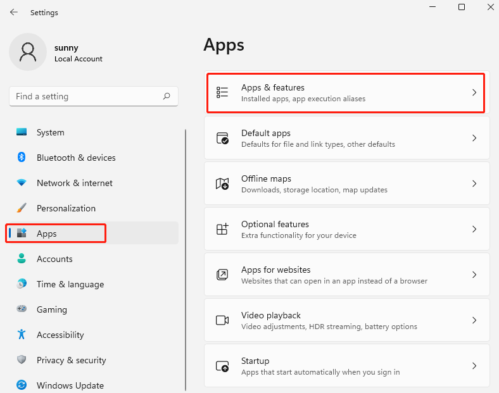
Task: Click the Accessibility figure icon
Action: coord(22,334)
